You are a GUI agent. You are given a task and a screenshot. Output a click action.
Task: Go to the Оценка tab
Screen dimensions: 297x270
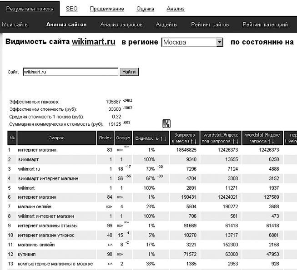(145, 9)
